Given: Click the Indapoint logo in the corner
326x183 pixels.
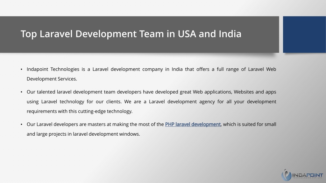Looking at the screenshot, I should tap(302, 175).
